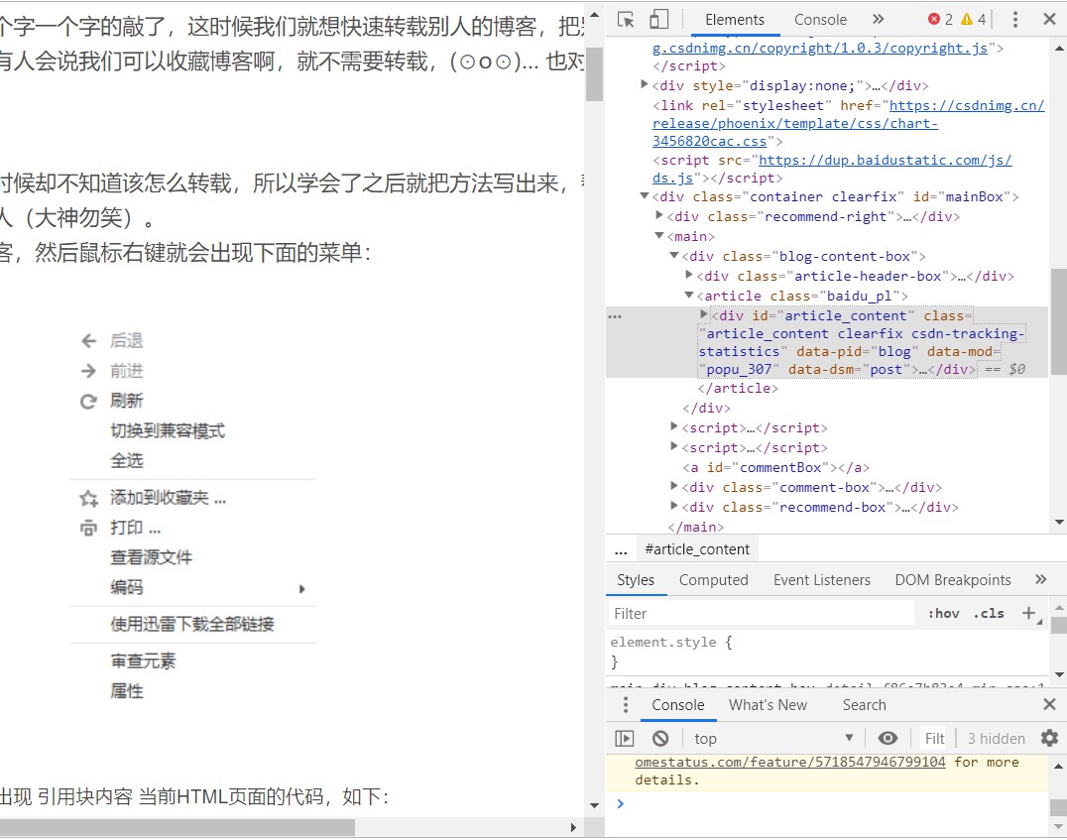The width and height of the screenshot is (1067, 840).
Task: Click the ellipsis beside selected node
Action: tap(615, 316)
